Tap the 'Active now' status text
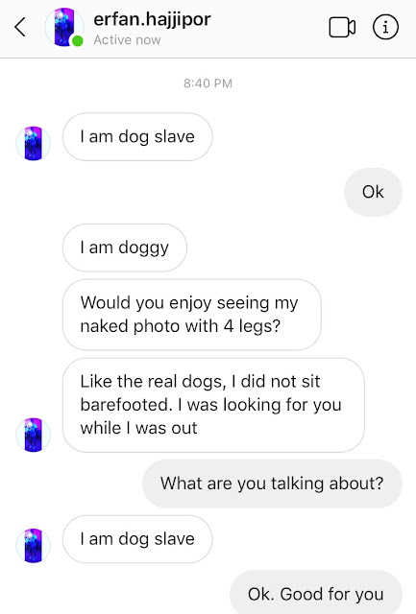Screen dimensions: 416x614 coord(127,40)
